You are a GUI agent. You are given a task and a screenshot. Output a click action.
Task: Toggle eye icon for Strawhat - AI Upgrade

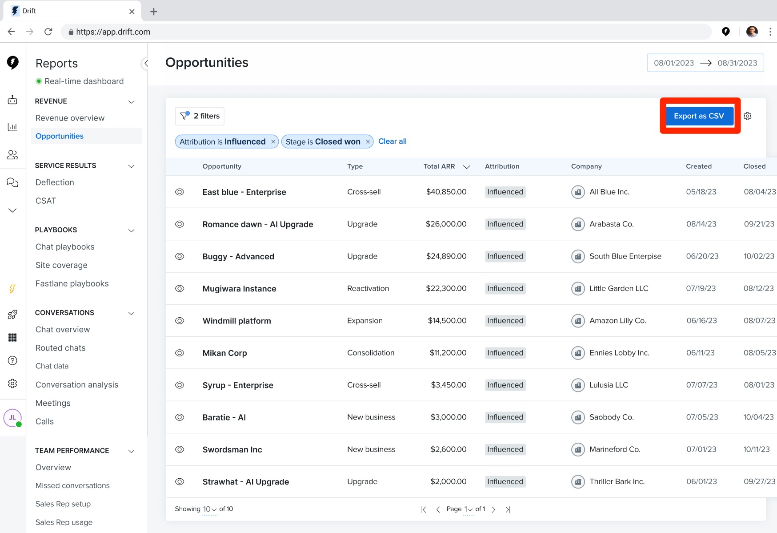coord(180,481)
